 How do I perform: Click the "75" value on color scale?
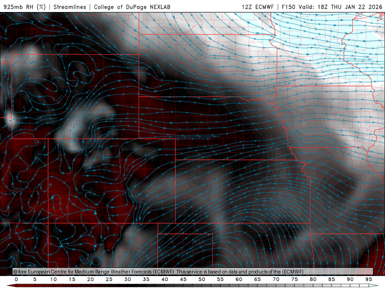pyautogui.click(x=295, y=279)
